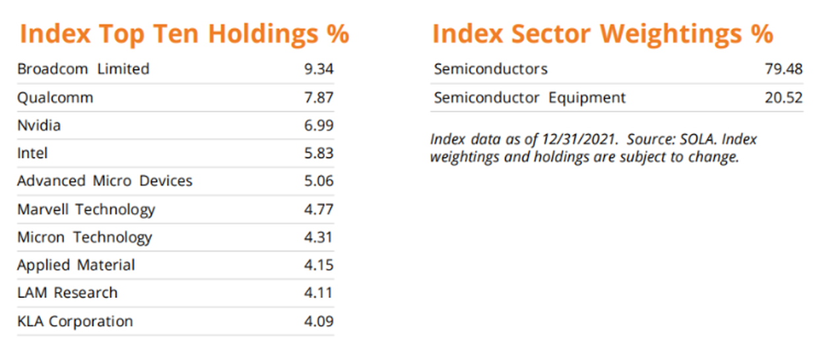Click the Marvell Technology holding name
Image resolution: width=825 pixels, height=356 pixels.
pyautogui.click(x=86, y=210)
